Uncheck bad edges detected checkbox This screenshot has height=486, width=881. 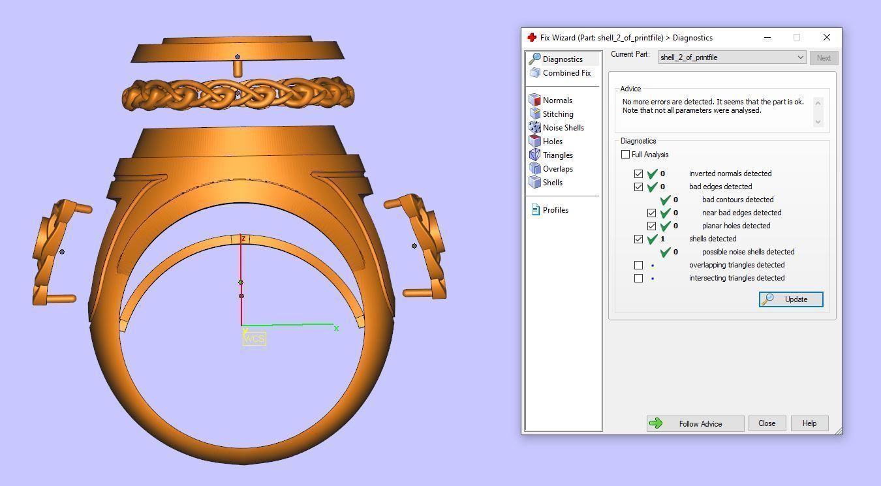tap(638, 187)
